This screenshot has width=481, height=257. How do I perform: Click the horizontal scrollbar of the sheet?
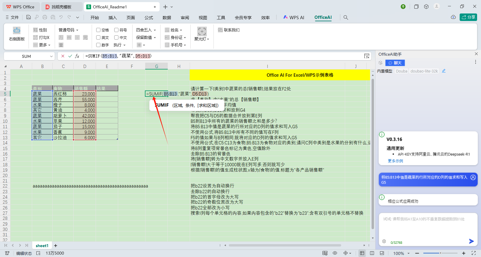coord(285,245)
